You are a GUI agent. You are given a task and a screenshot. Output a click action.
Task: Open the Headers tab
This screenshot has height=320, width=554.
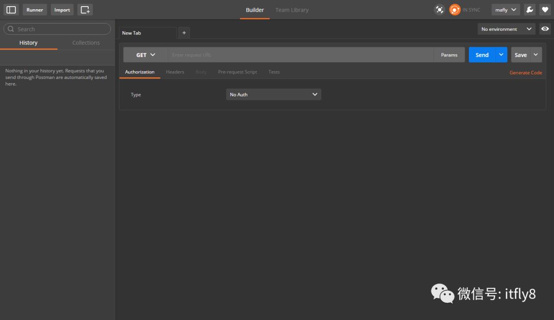tap(175, 72)
